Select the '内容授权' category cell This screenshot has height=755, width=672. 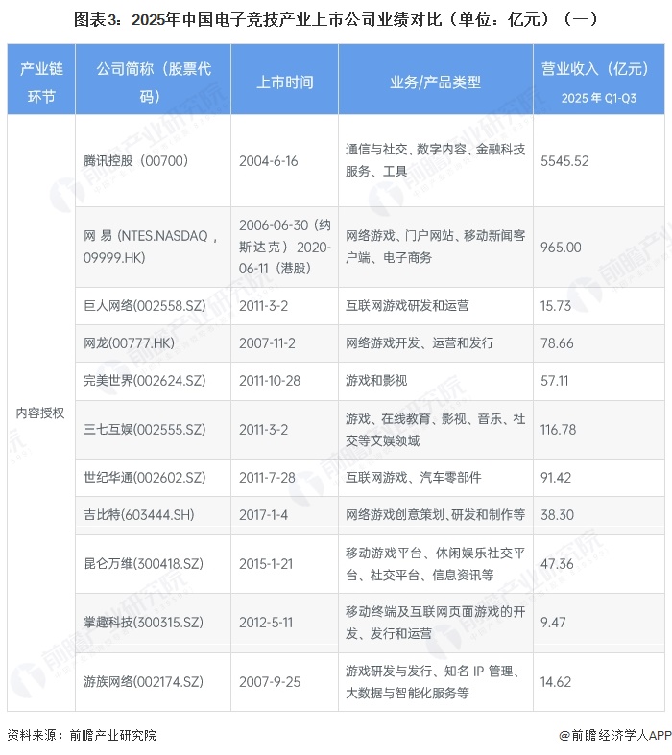40,413
